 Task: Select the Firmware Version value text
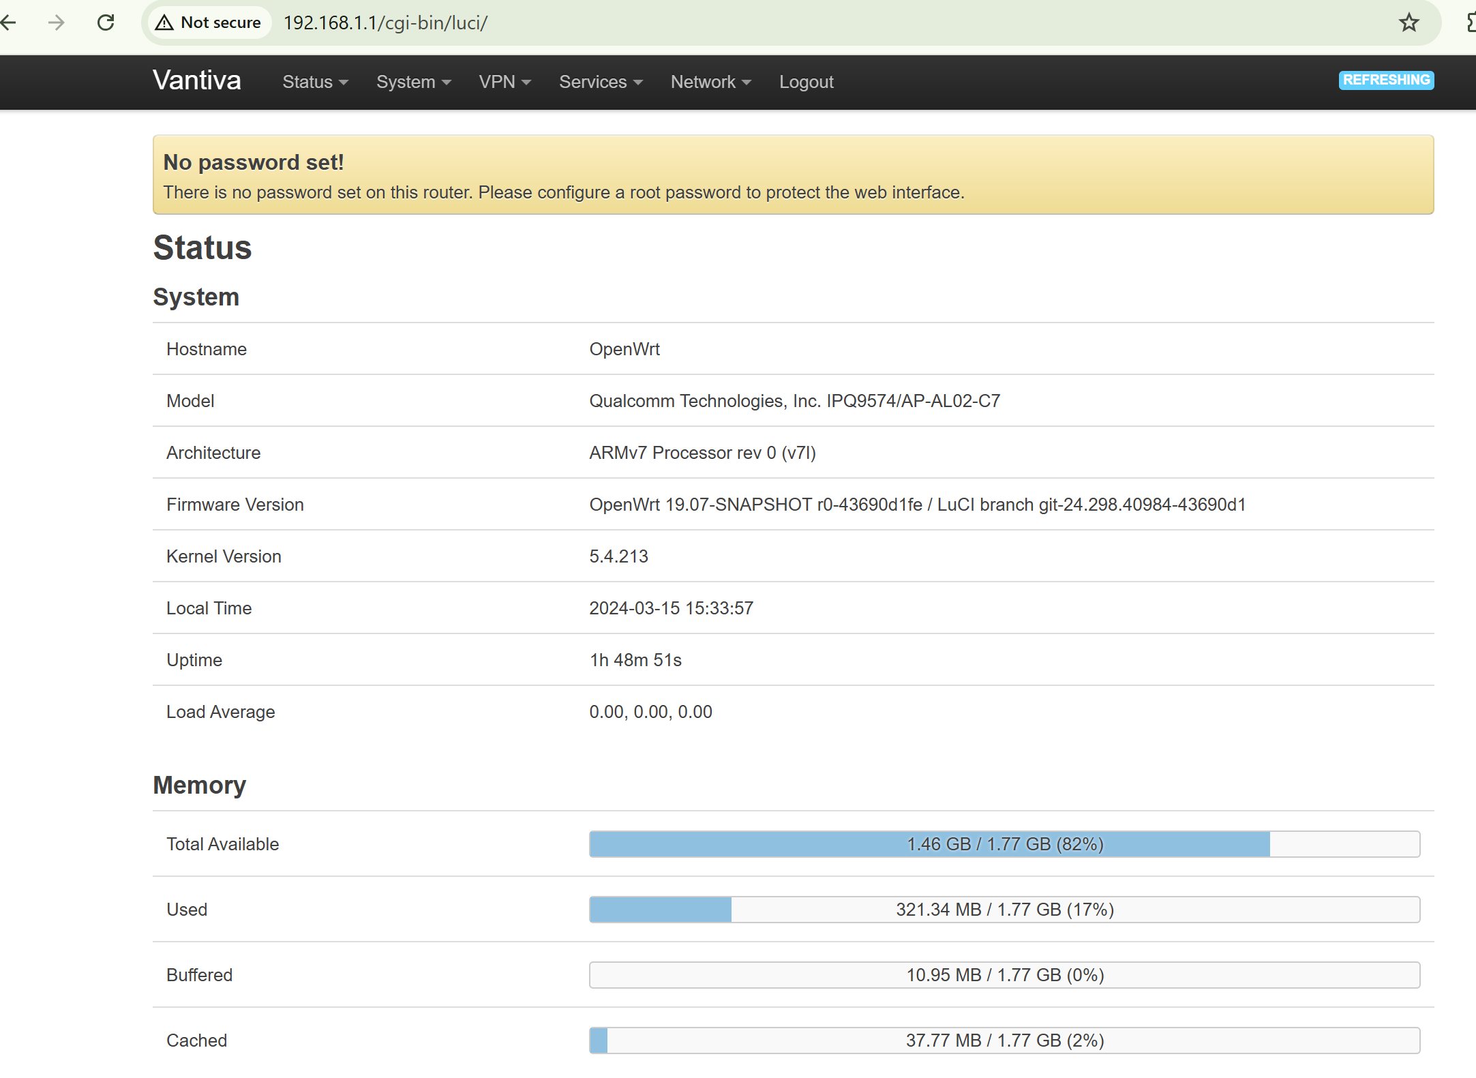(917, 505)
